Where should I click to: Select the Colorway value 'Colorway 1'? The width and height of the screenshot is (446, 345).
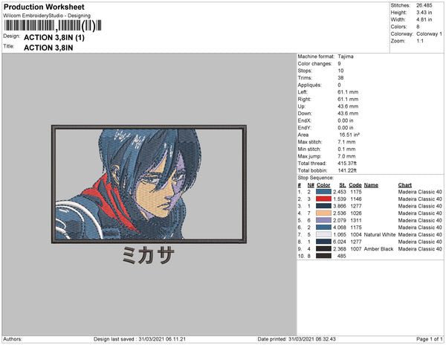429,34
